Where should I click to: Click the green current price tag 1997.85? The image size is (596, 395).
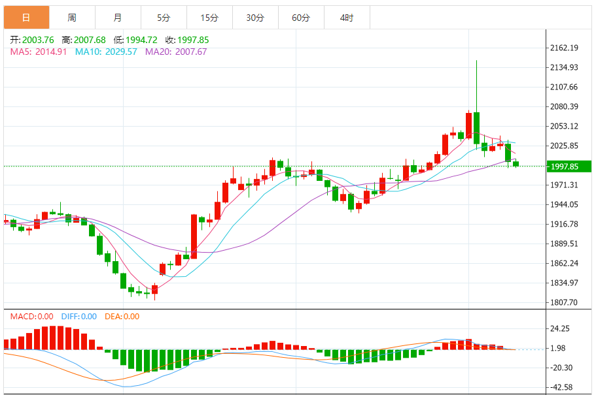coord(569,166)
